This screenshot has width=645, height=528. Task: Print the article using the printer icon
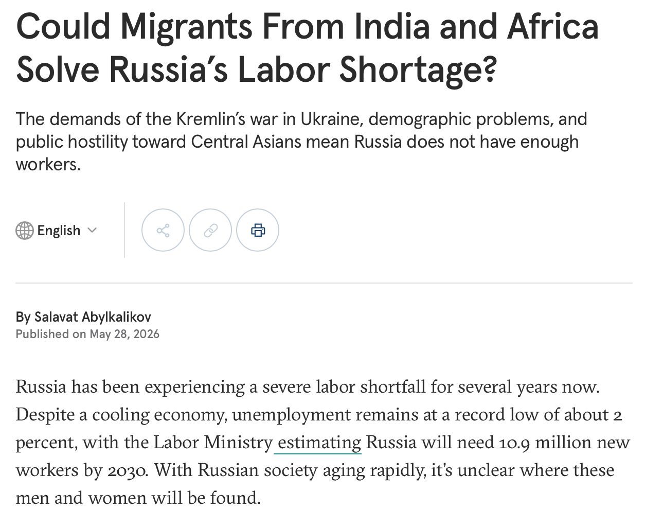(x=258, y=230)
